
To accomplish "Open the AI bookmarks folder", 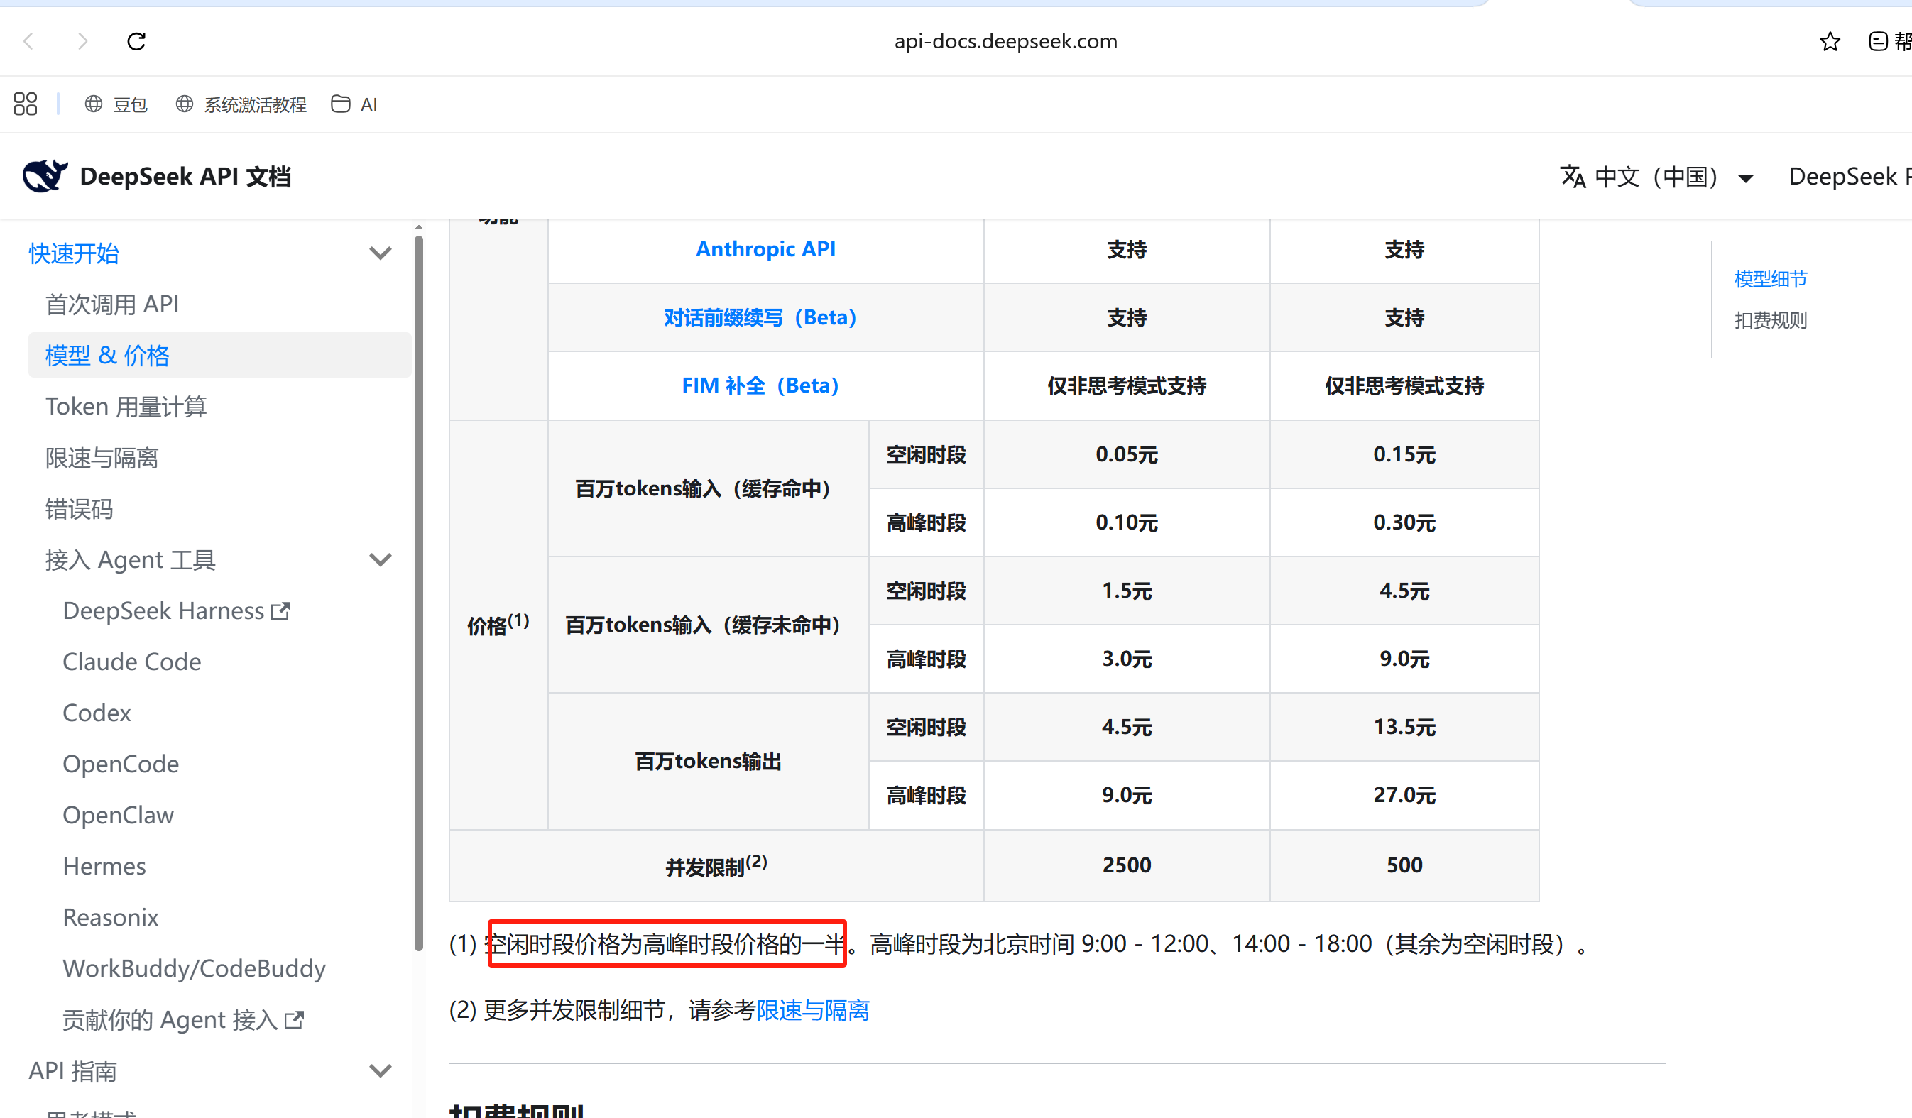I will click(x=354, y=104).
